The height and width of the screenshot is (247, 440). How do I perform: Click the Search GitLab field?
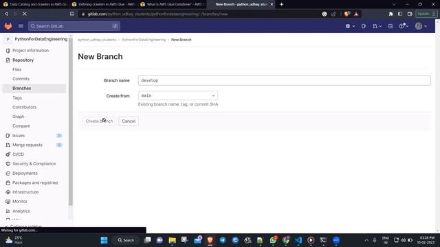[x=74, y=26]
